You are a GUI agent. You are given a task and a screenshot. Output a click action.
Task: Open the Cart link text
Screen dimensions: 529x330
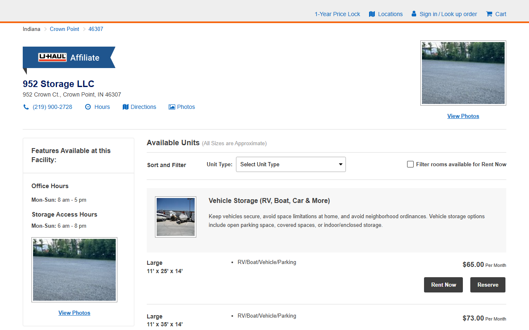click(501, 14)
